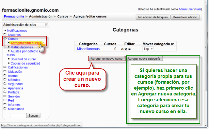This screenshot has width=209, height=129.
Task: Open the Portada section
Action: [x=13, y=92]
